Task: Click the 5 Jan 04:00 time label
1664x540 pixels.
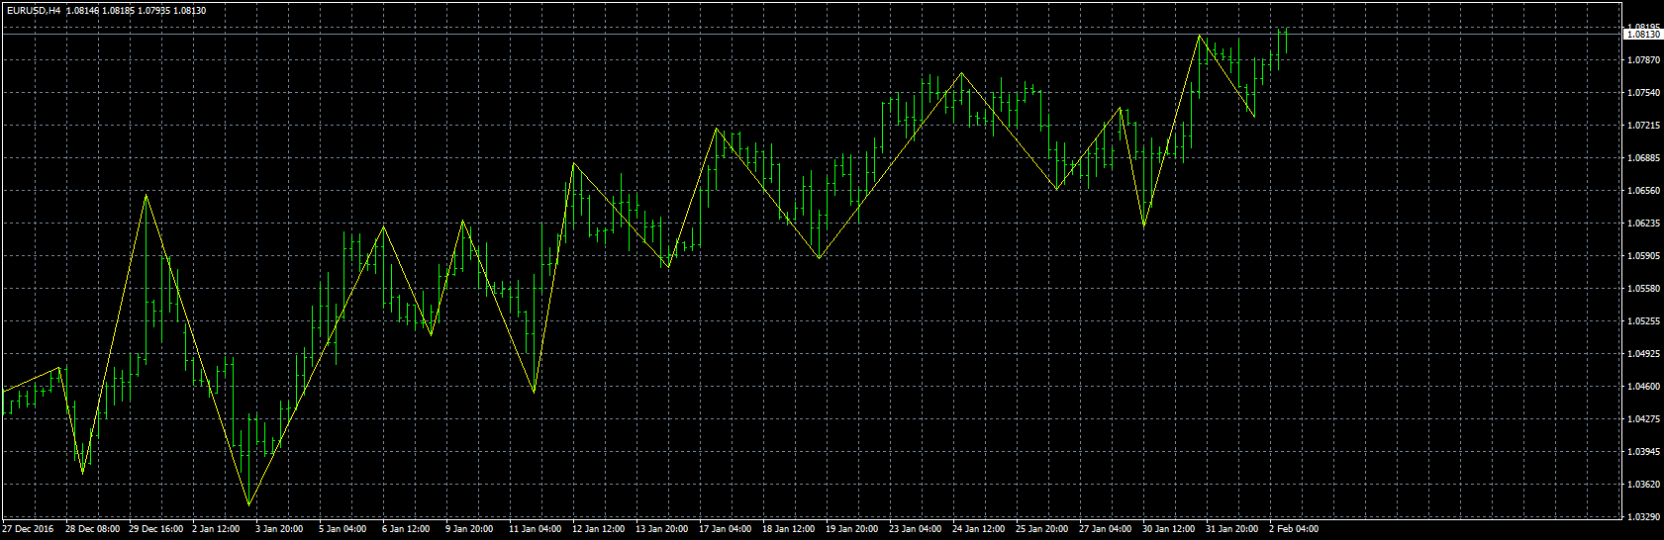Action: [343, 529]
